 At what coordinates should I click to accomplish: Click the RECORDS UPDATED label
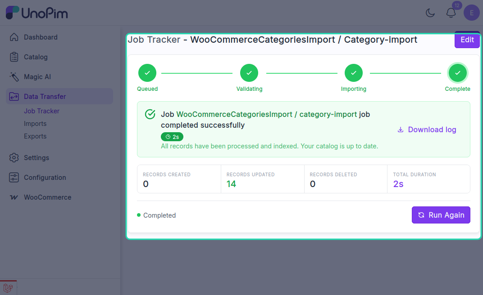(251, 174)
